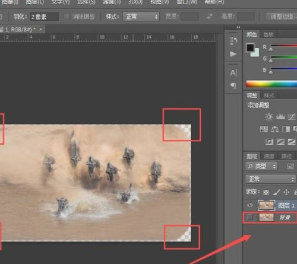
Task: Switch to the 图层 layers tab
Action: 252,157
